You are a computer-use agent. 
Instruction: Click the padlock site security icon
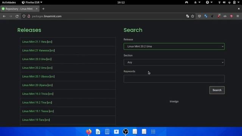(x=29, y=16)
